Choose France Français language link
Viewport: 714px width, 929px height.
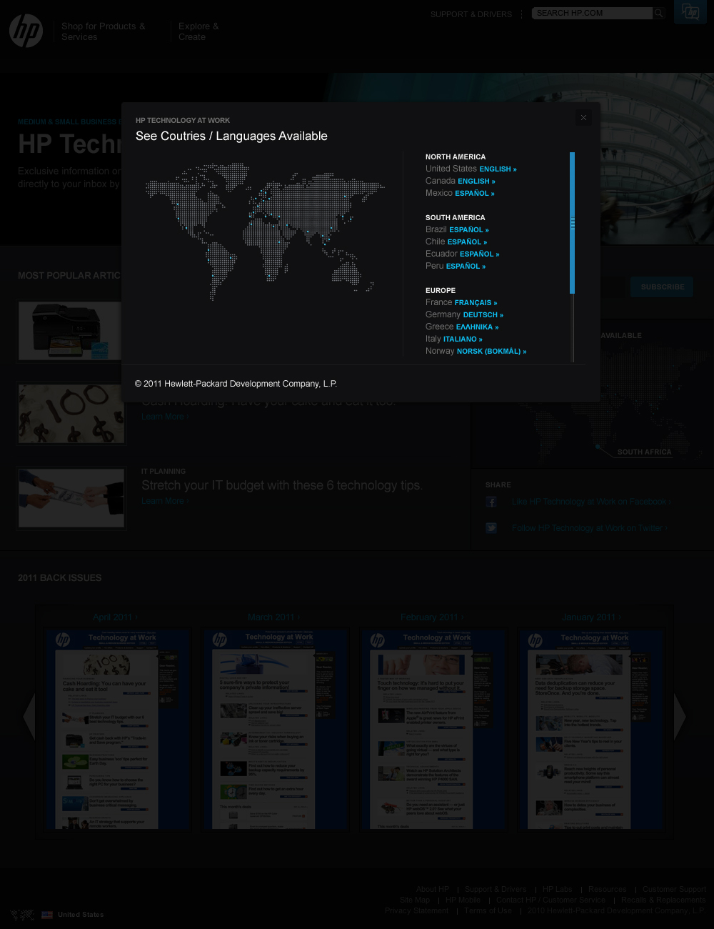(x=476, y=303)
